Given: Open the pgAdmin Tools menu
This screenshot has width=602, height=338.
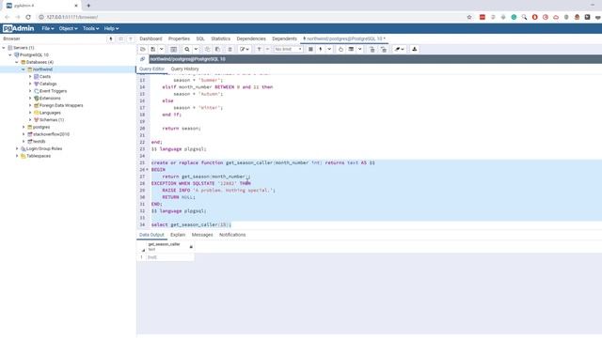Looking at the screenshot, I should [90, 28].
